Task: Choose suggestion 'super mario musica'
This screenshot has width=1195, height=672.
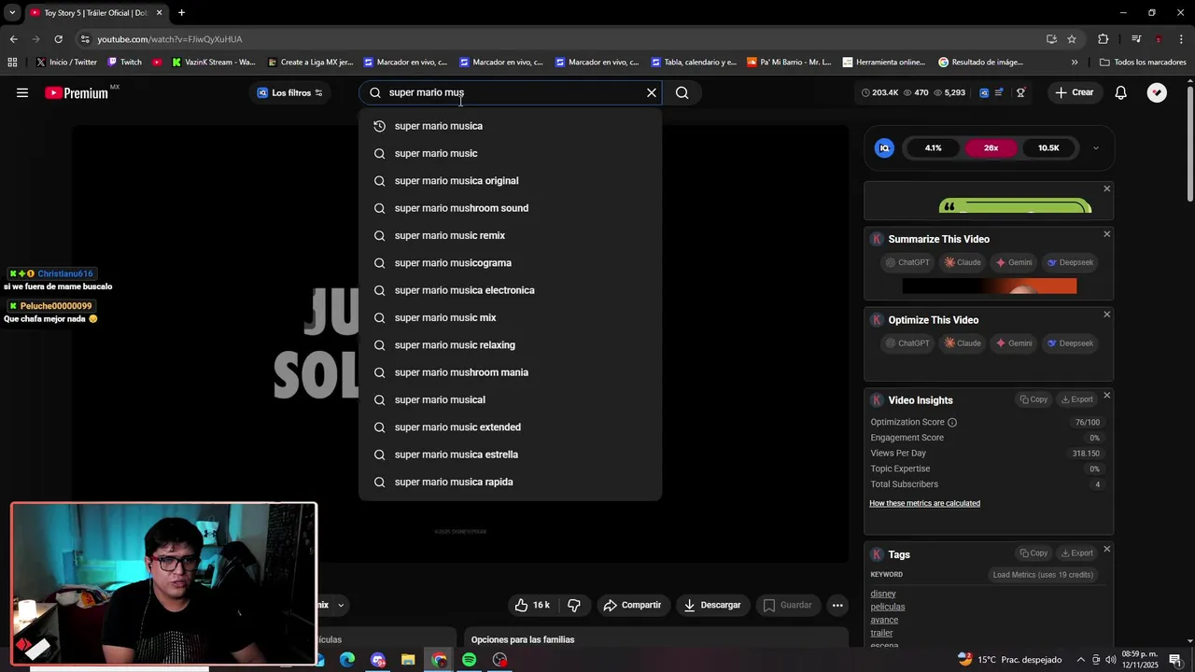Action: point(510,126)
